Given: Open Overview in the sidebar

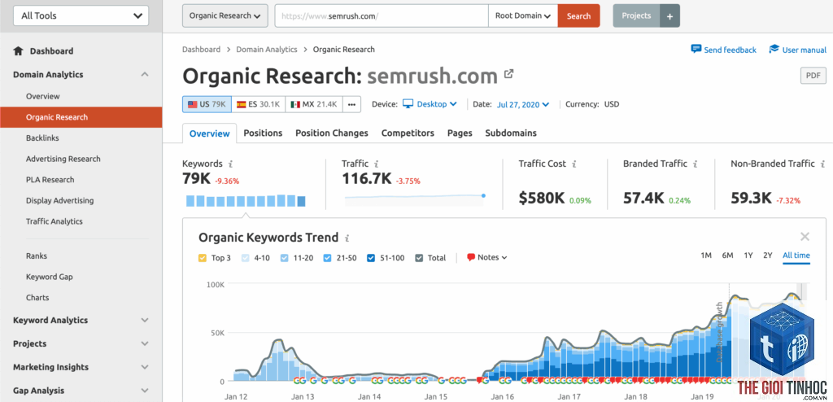Looking at the screenshot, I should [42, 96].
